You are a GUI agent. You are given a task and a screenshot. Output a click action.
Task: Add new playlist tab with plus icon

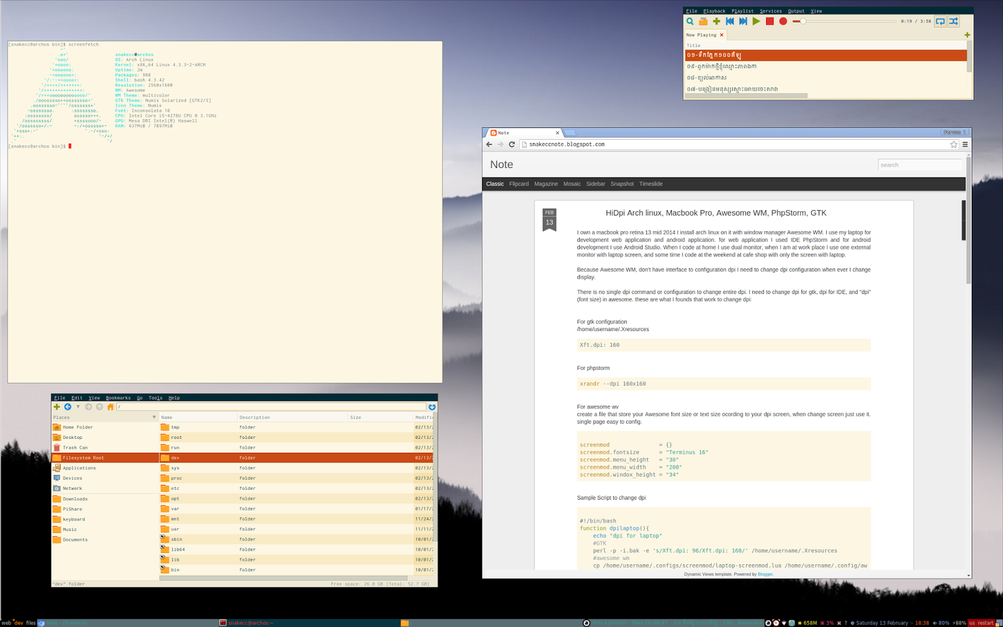pos(967,35)
